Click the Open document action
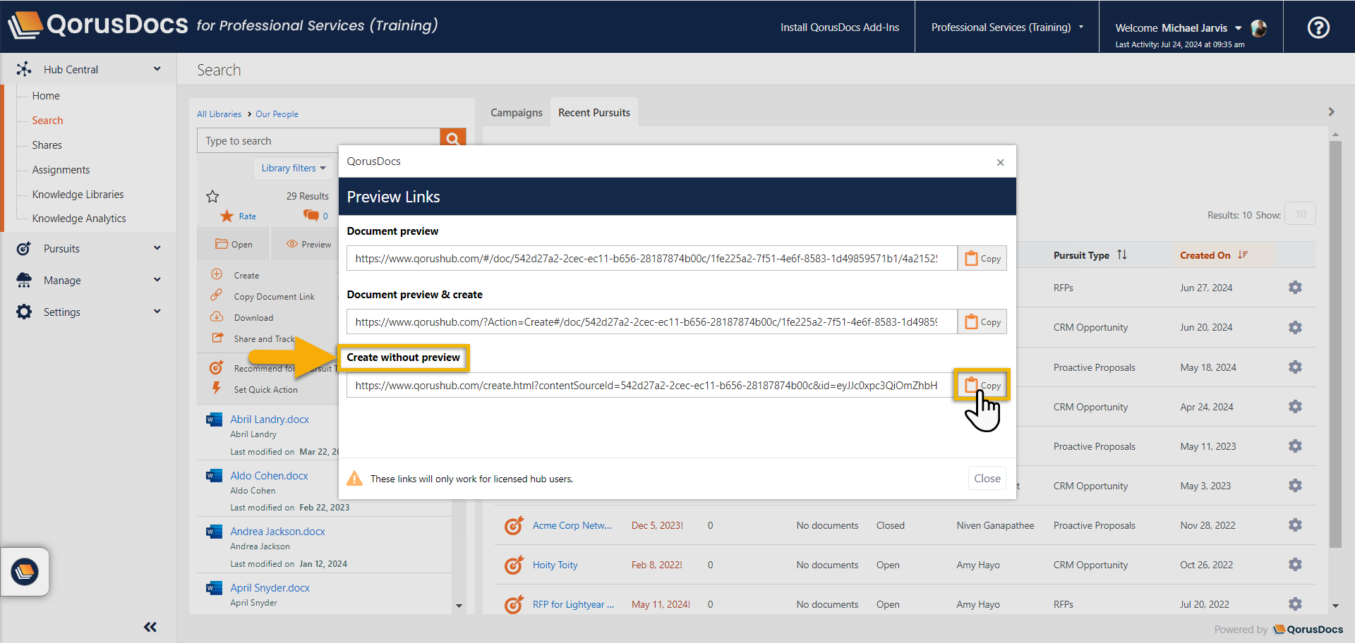The image size is (1355, 643). (x=234, y=245)
